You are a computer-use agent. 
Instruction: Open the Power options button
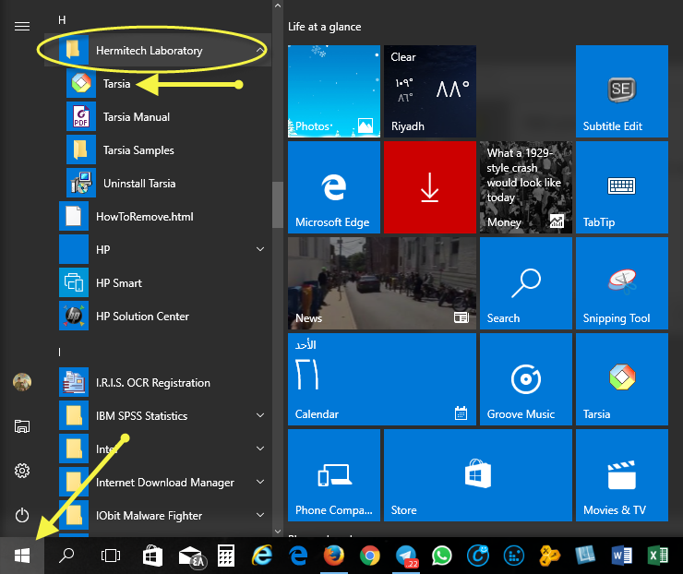[22, 515]
